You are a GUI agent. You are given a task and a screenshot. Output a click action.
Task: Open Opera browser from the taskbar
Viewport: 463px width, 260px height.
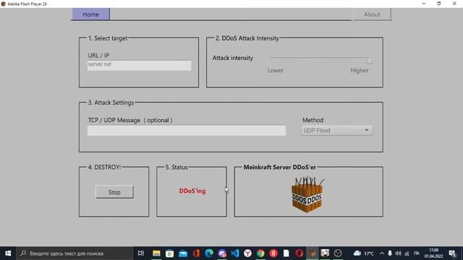299,253
